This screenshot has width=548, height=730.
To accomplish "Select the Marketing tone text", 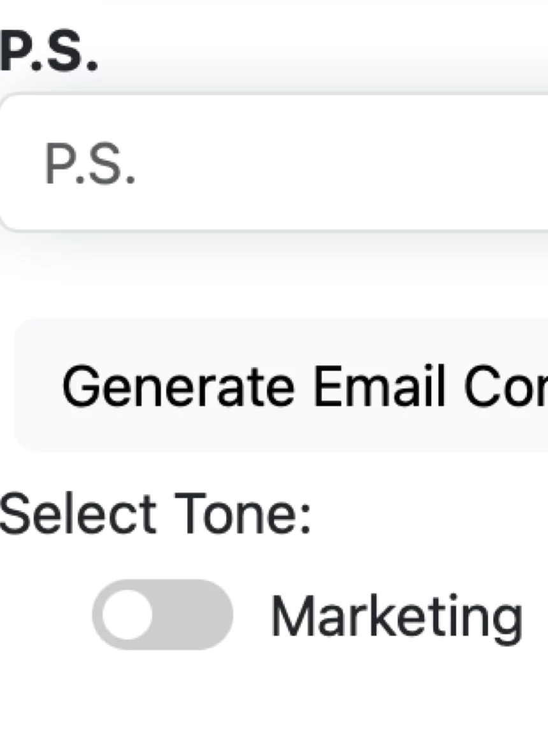I will [396, 616].
